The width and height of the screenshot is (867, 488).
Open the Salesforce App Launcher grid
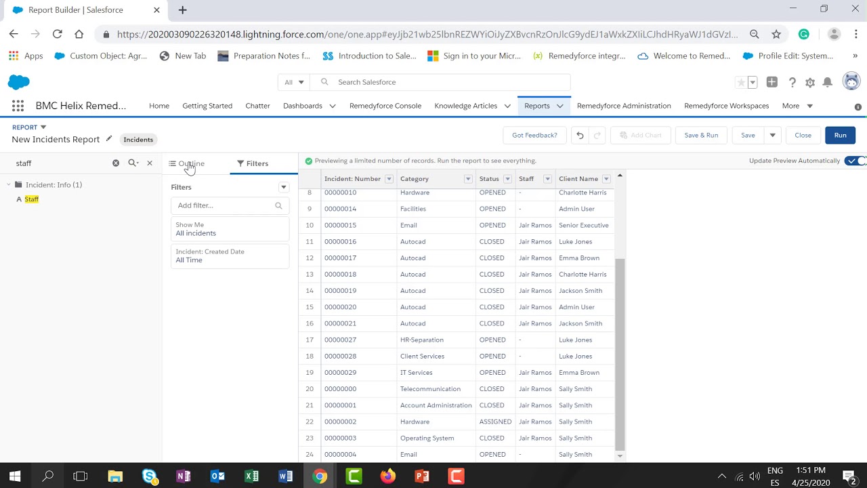pos(18,106)
